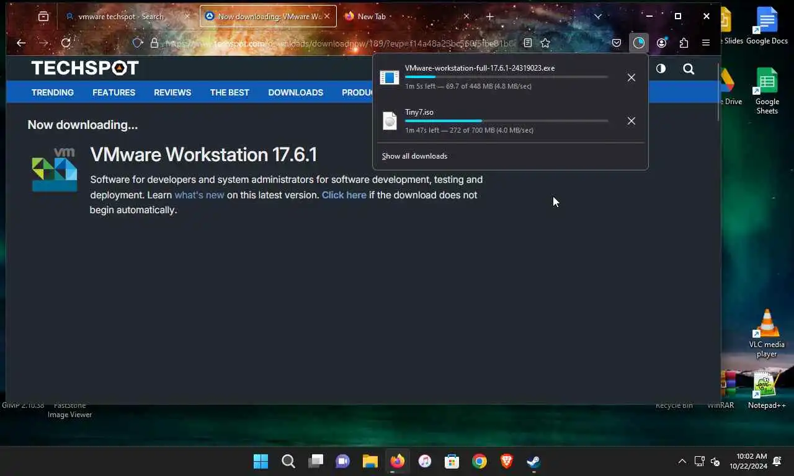794x476 pixels.
Task: Open the Google Docs desktop shortcut
Action: pos(767,26)
